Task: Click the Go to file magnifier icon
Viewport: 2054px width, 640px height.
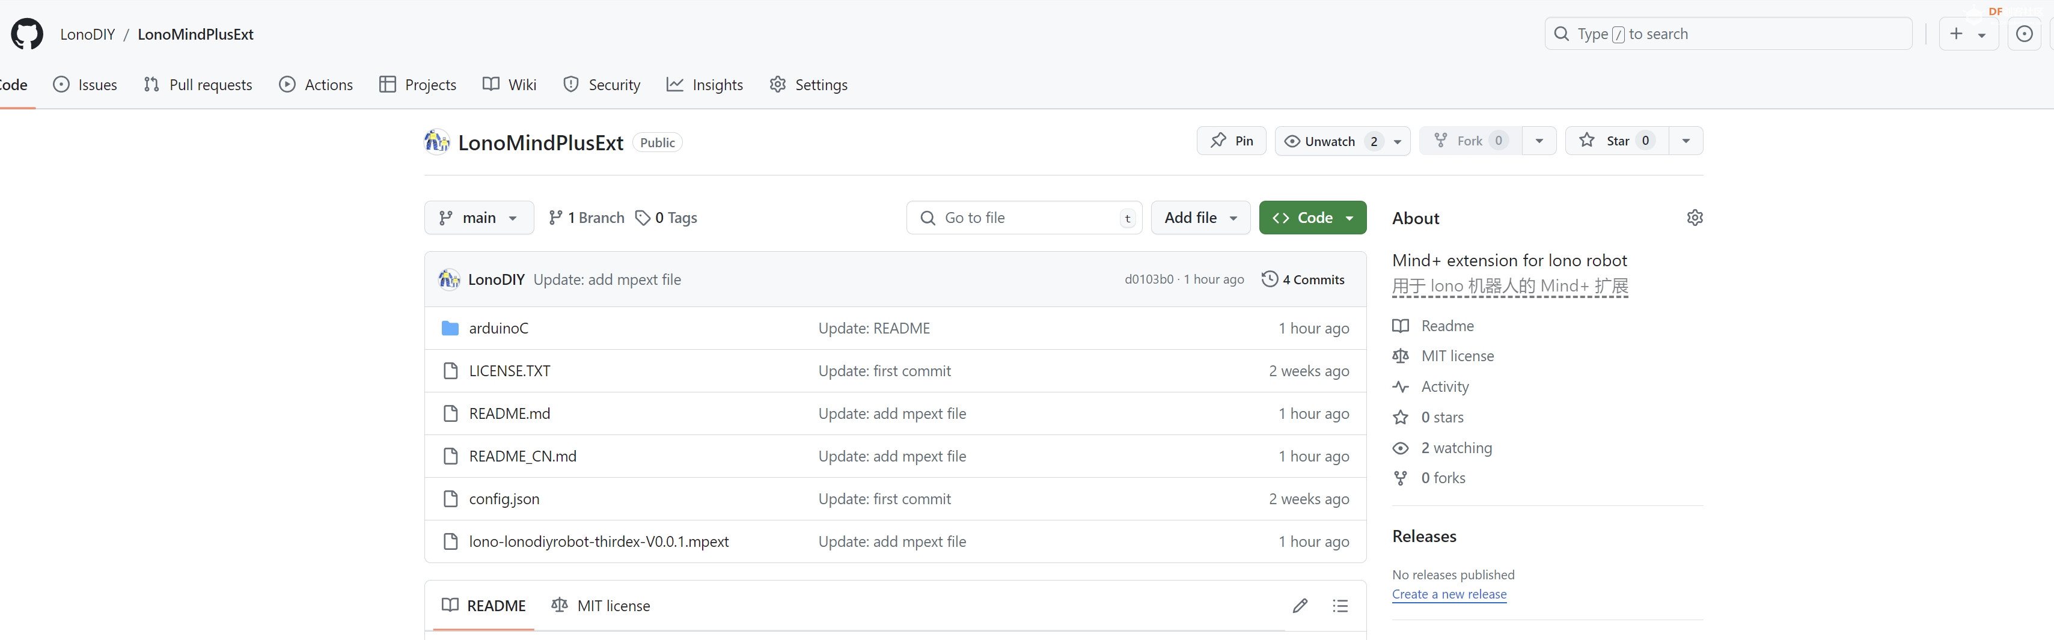Action: pyautogui.click(x=928, y=218)
